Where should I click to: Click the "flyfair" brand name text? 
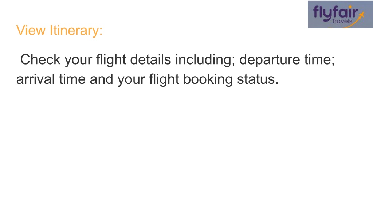(335, 13)
